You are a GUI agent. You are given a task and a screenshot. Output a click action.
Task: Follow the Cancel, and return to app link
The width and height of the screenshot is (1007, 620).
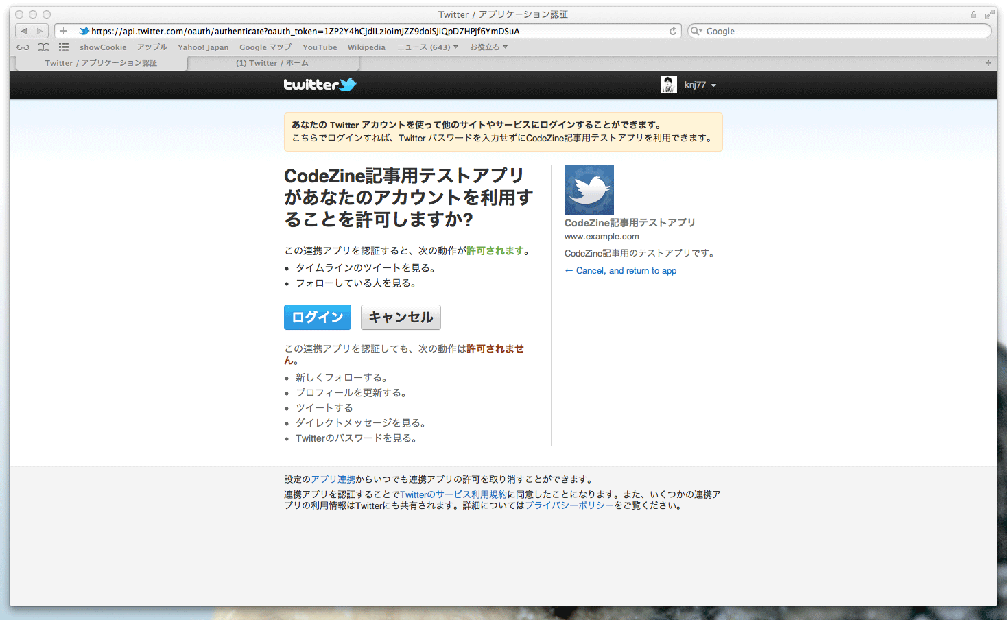click(x=621, y=271)
